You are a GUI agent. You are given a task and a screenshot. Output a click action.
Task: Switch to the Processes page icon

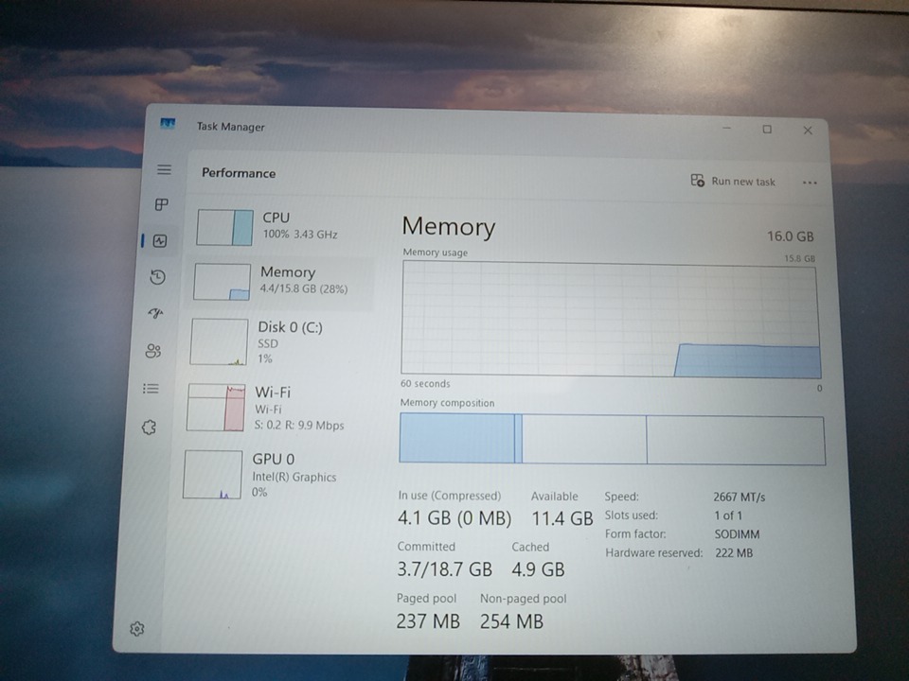(x=161, y=204)
